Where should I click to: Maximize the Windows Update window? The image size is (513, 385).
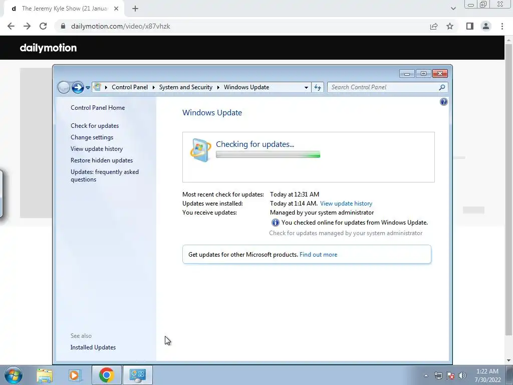point(423,74)
